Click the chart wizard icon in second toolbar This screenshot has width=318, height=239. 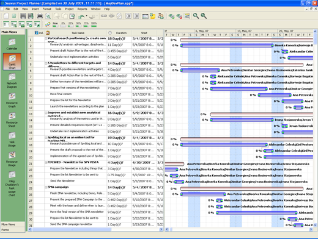48,24
